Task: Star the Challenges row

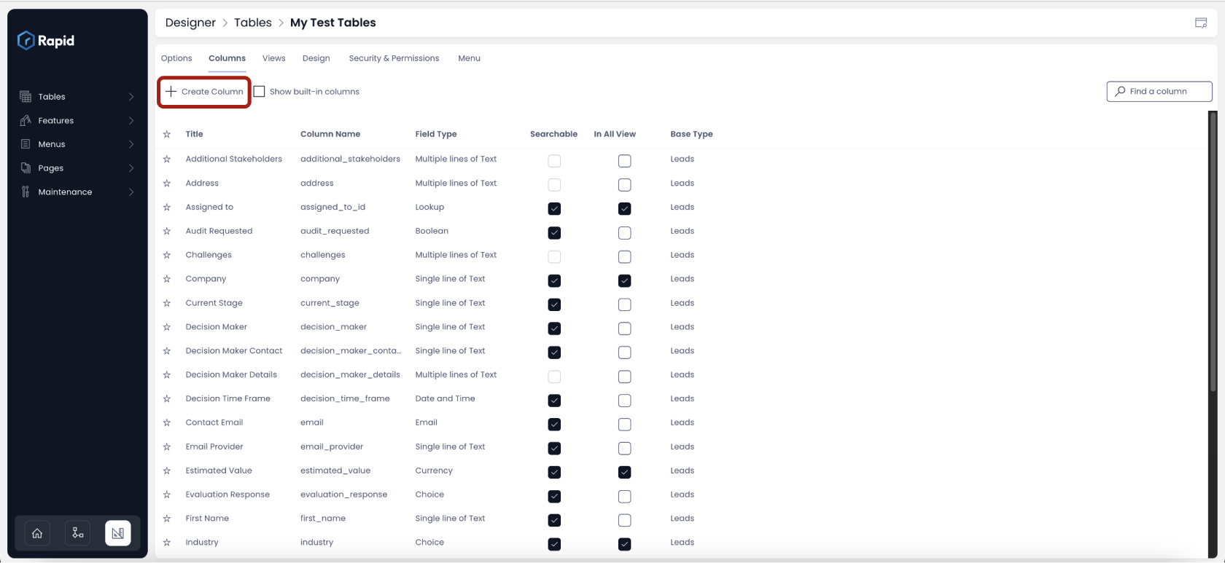Action: [x=167, y=255]
